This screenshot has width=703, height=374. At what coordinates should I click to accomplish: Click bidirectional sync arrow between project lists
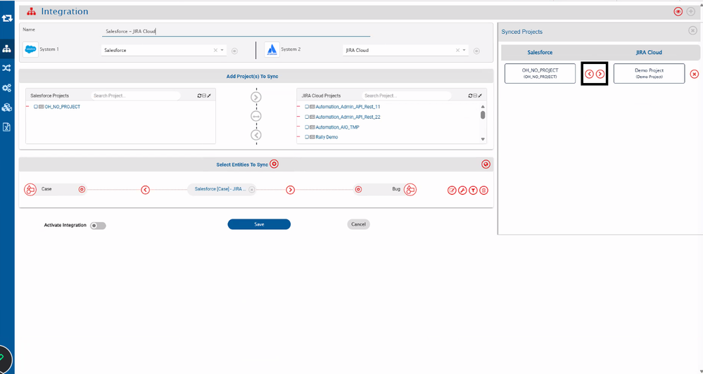256,116
